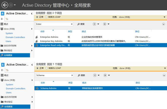
Task: Collapse the upper Active Director... pane chevron
Action: pos(32,14)
